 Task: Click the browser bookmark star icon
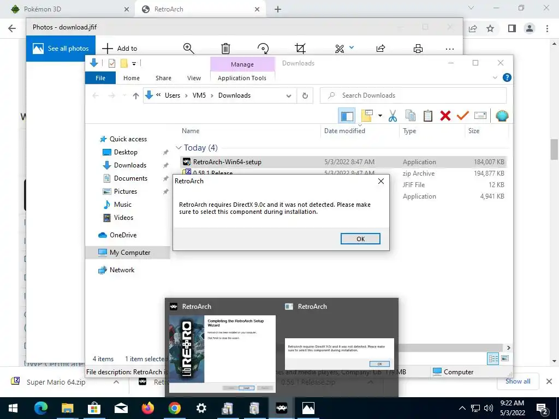(x=490, y=28)
